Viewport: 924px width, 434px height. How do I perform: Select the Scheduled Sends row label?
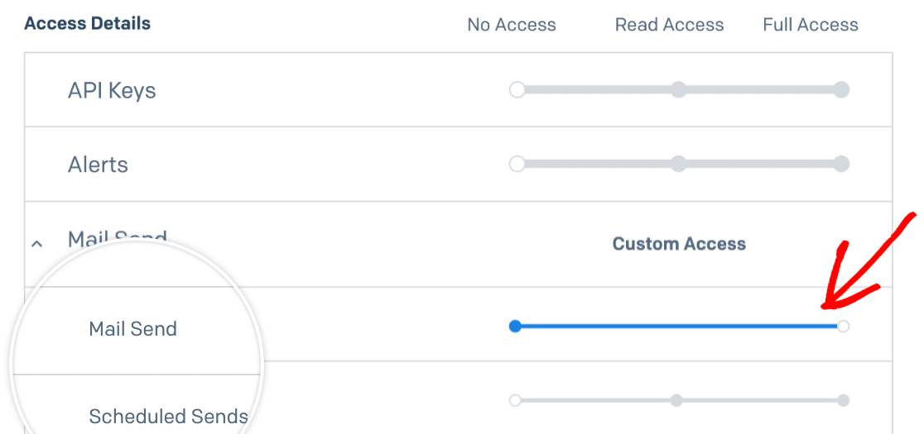[168, 417]
